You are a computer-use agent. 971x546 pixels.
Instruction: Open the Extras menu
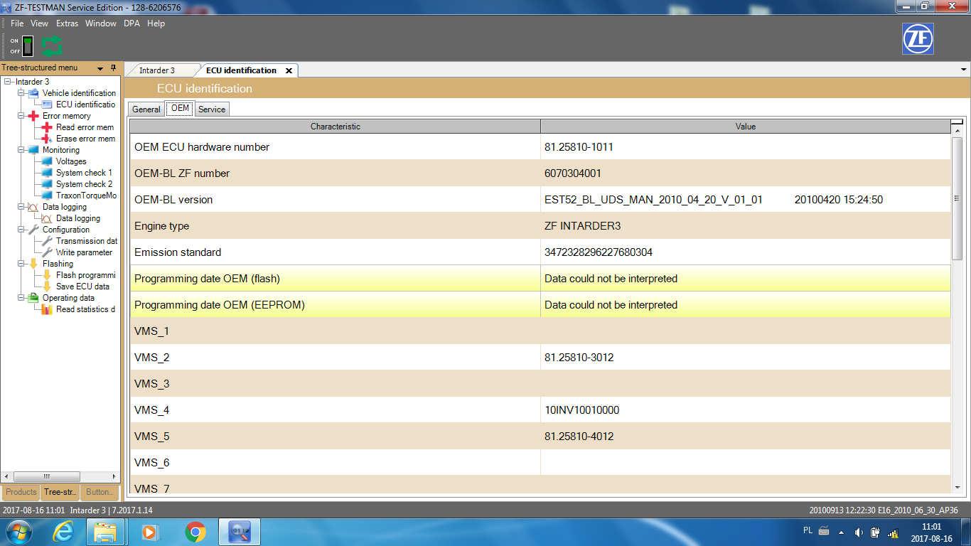point(68,23)
